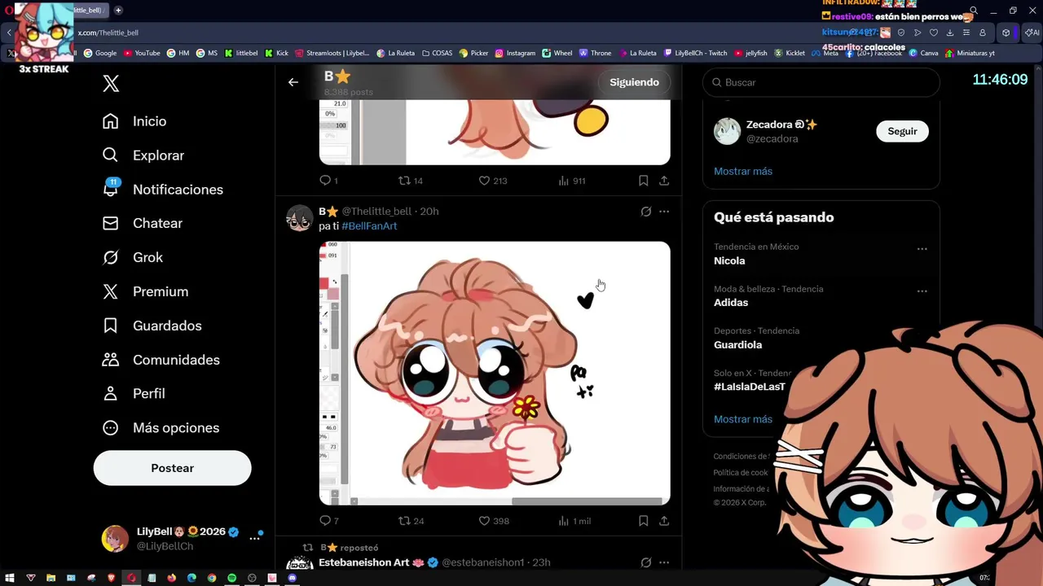
Task: Open Notificaciones in sidebar
Action: point(163,189)
